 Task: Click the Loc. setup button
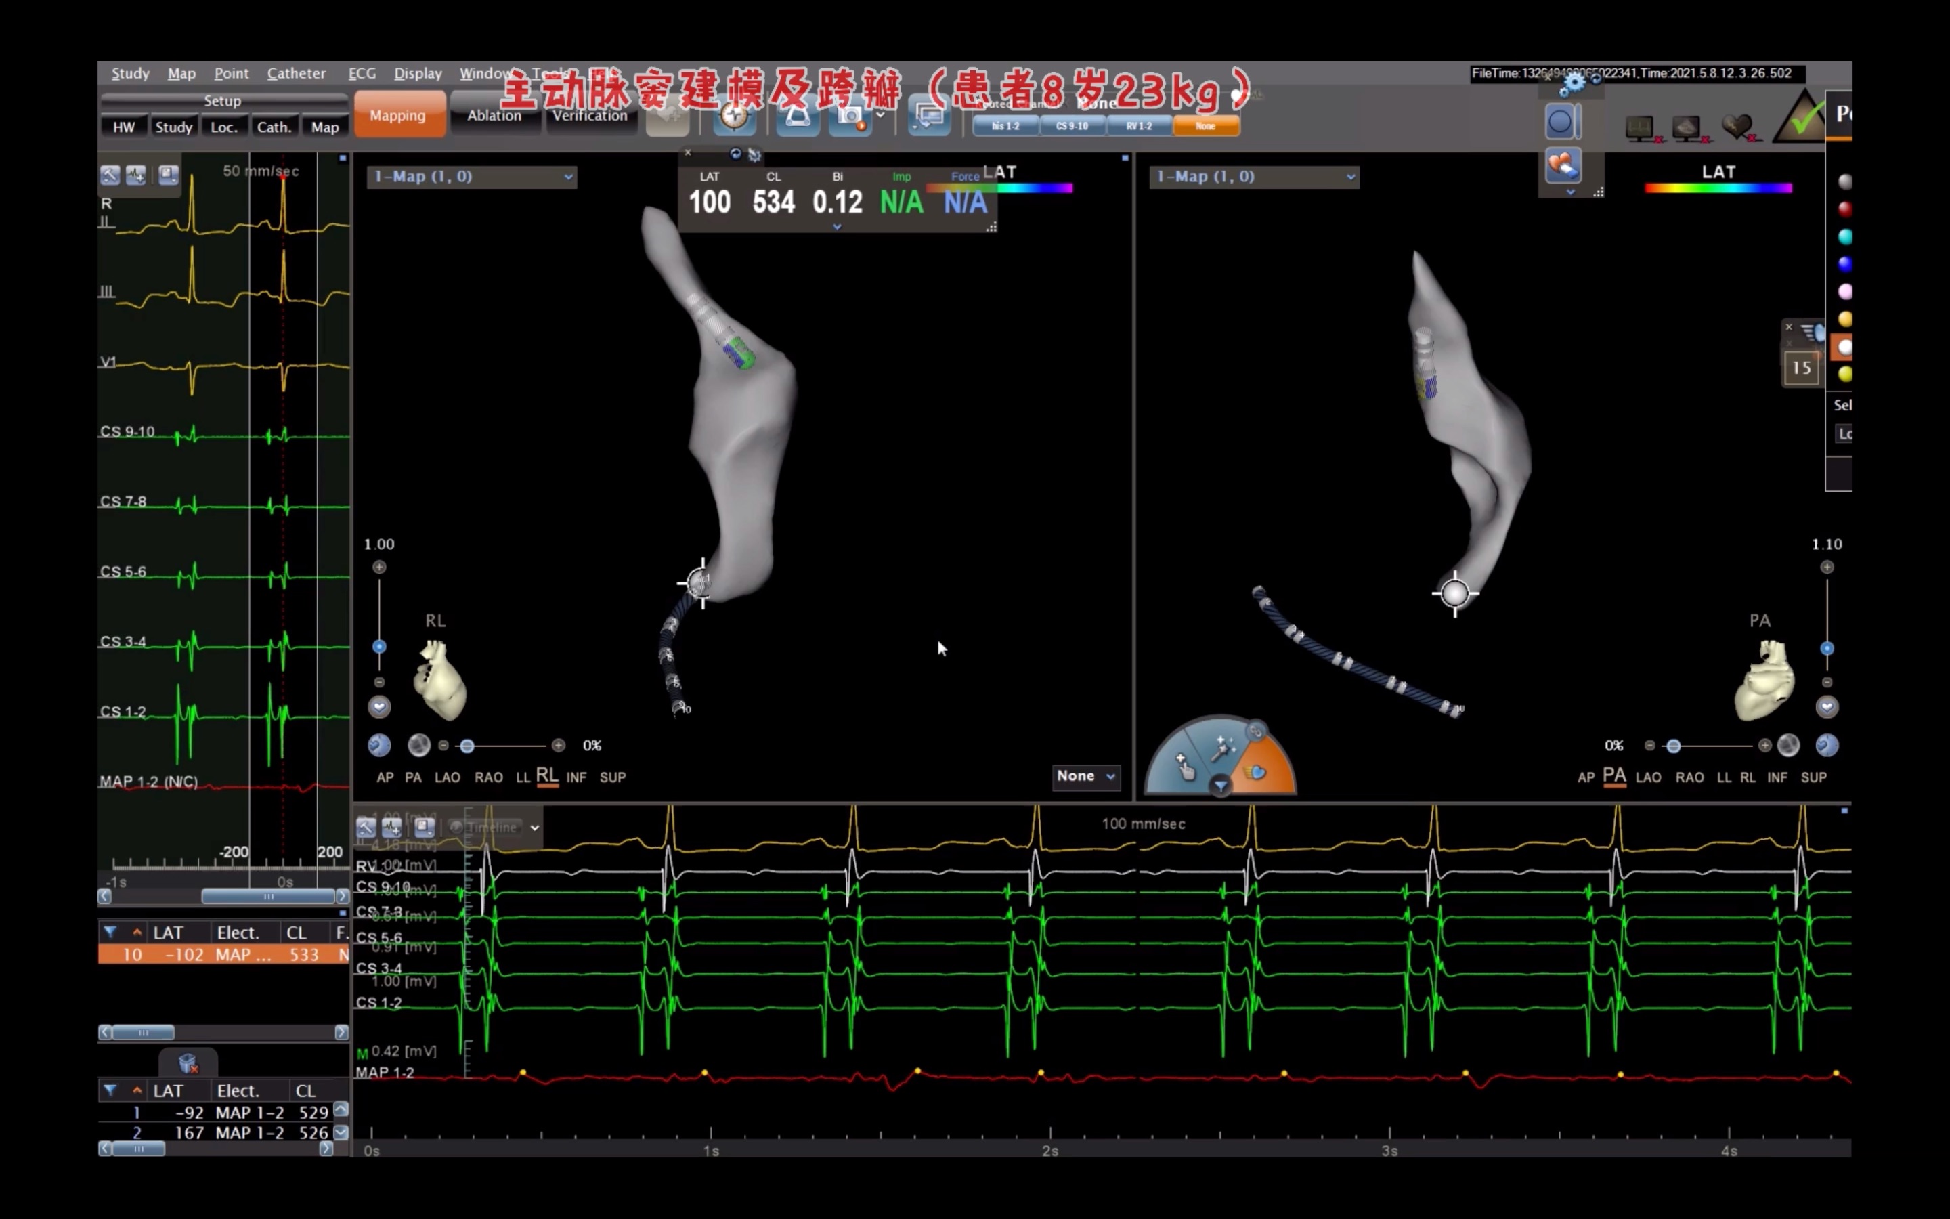(223, 127)
